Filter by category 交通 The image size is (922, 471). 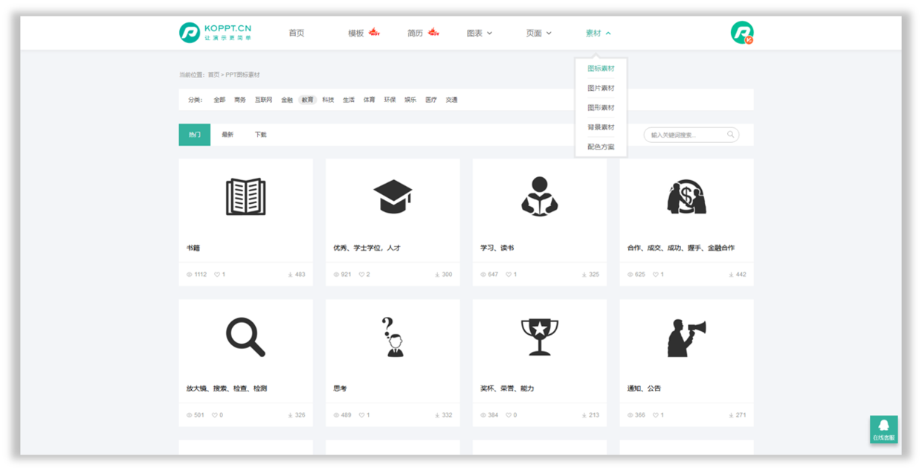point(451,100)
